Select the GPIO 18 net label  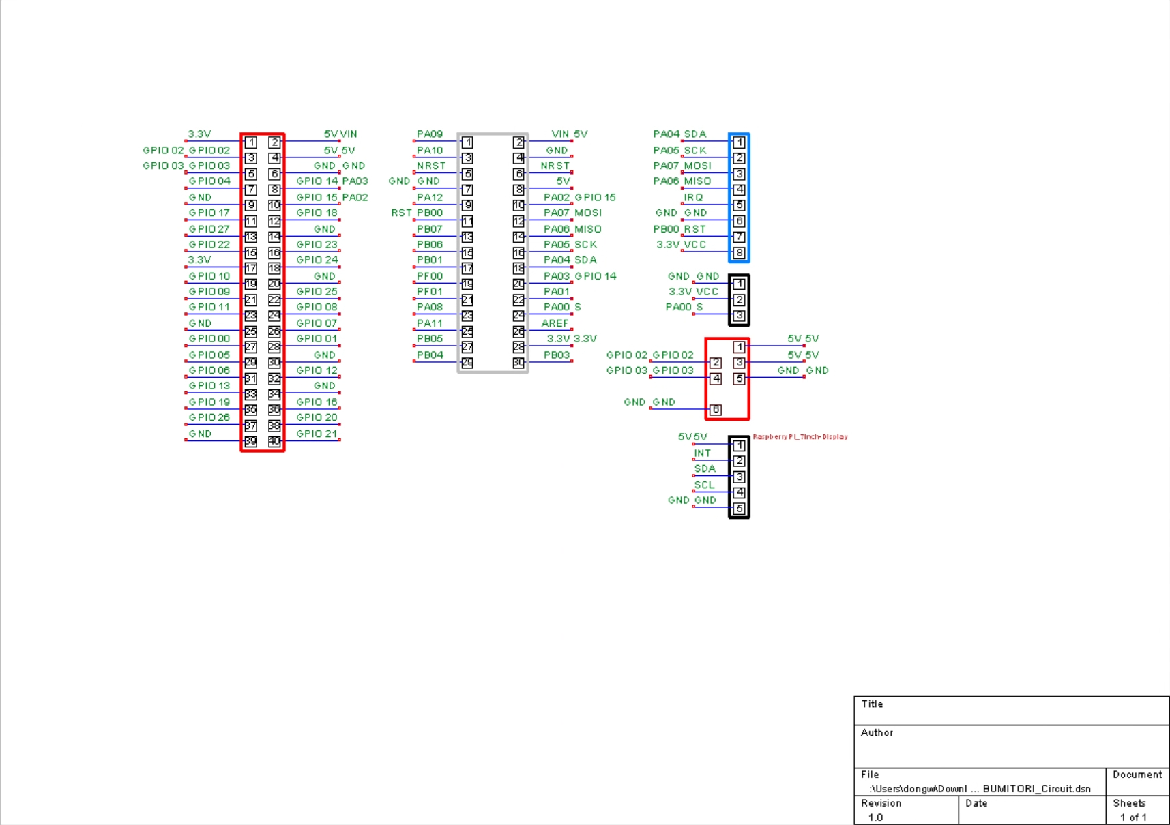(317, 213)
